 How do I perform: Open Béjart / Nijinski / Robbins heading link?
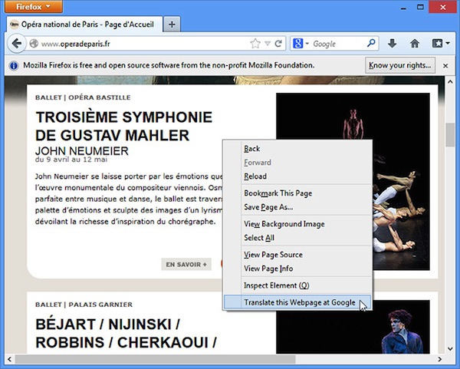127,334
